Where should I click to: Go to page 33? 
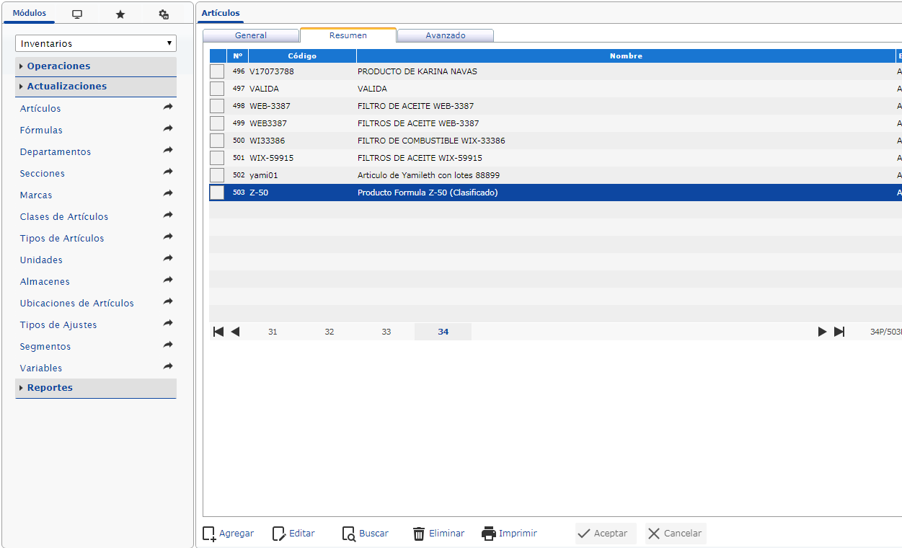[x=386, y=332]
